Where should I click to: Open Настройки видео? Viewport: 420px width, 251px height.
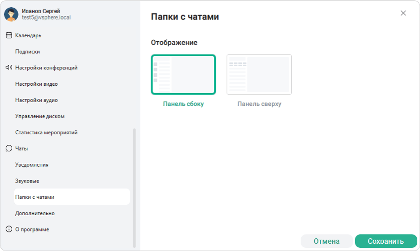(36, 84)
